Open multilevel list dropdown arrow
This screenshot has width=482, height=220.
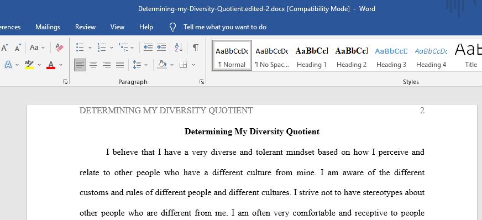point(132,48)
